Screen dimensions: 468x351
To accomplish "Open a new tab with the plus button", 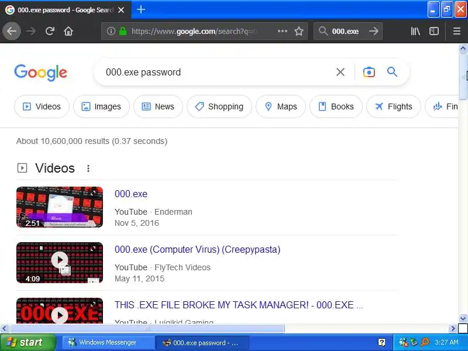I will click(141, 9).
